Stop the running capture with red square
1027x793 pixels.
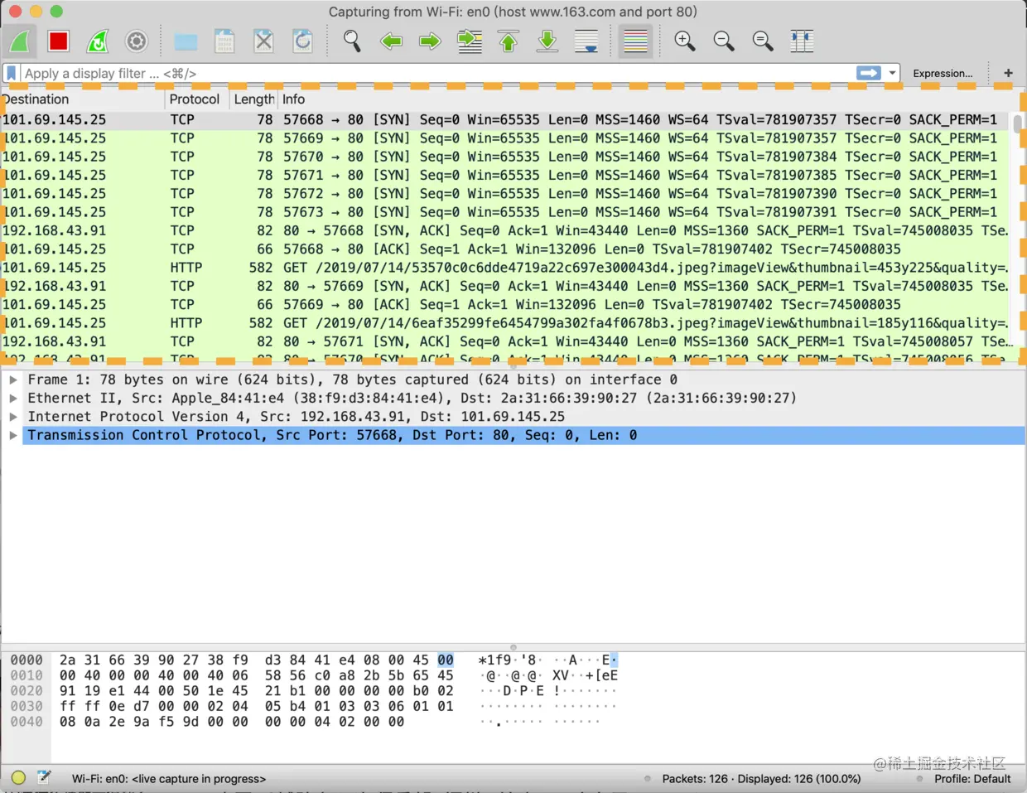pyautogui.click(x=58, y=41)
